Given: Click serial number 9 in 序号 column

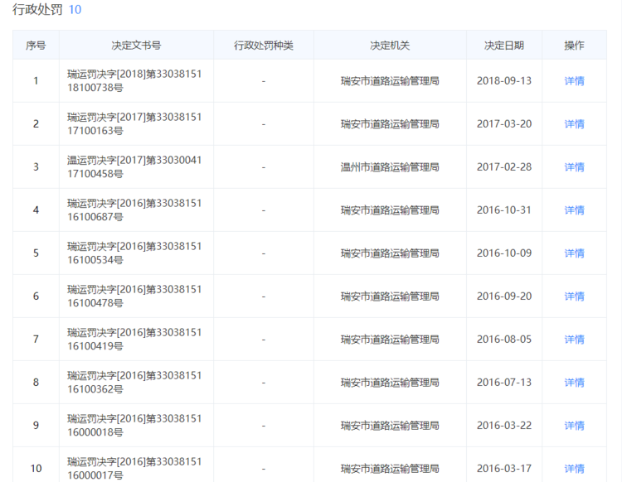Looking at the screenshot, I should pyautogui.click(x=36, y=426).
